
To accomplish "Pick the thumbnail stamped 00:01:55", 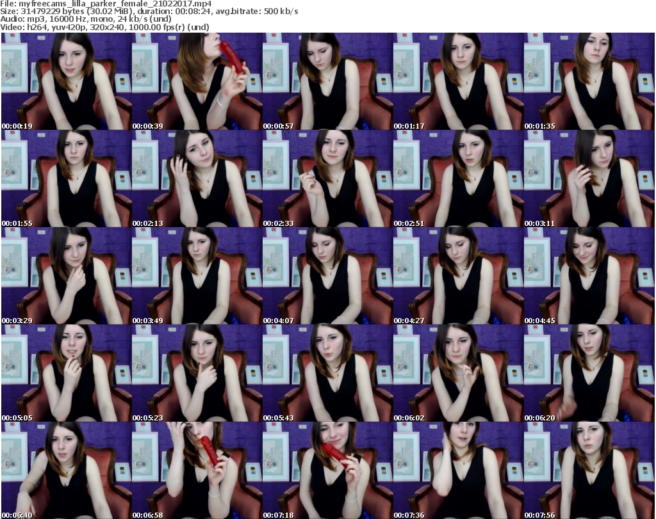I will [66, 179].
